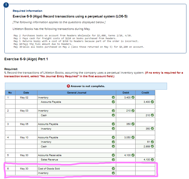189x179 pixels.
Task: Click the 'Littleton Books has the following transactions' sentence
Action: 51,29
